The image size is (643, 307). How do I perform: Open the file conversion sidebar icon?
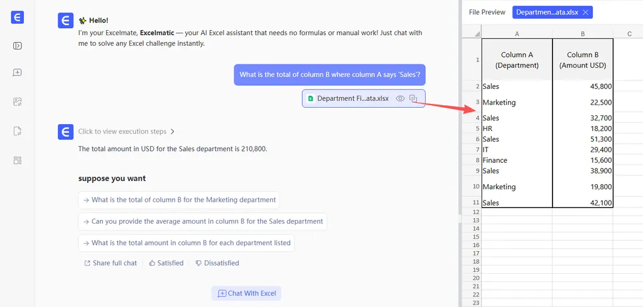18,131
